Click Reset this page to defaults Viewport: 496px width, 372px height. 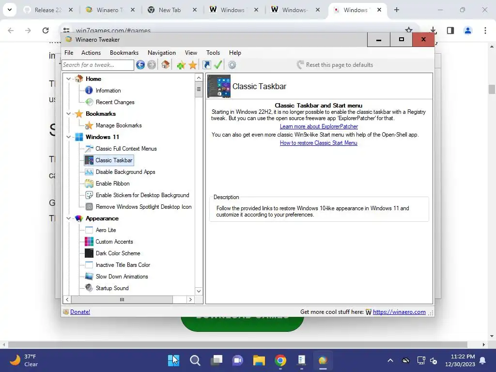335,65
